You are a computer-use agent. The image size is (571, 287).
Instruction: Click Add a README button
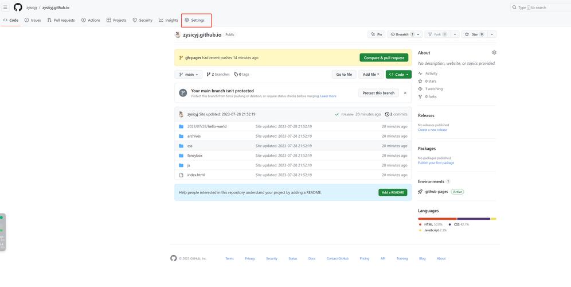[393, 192]
